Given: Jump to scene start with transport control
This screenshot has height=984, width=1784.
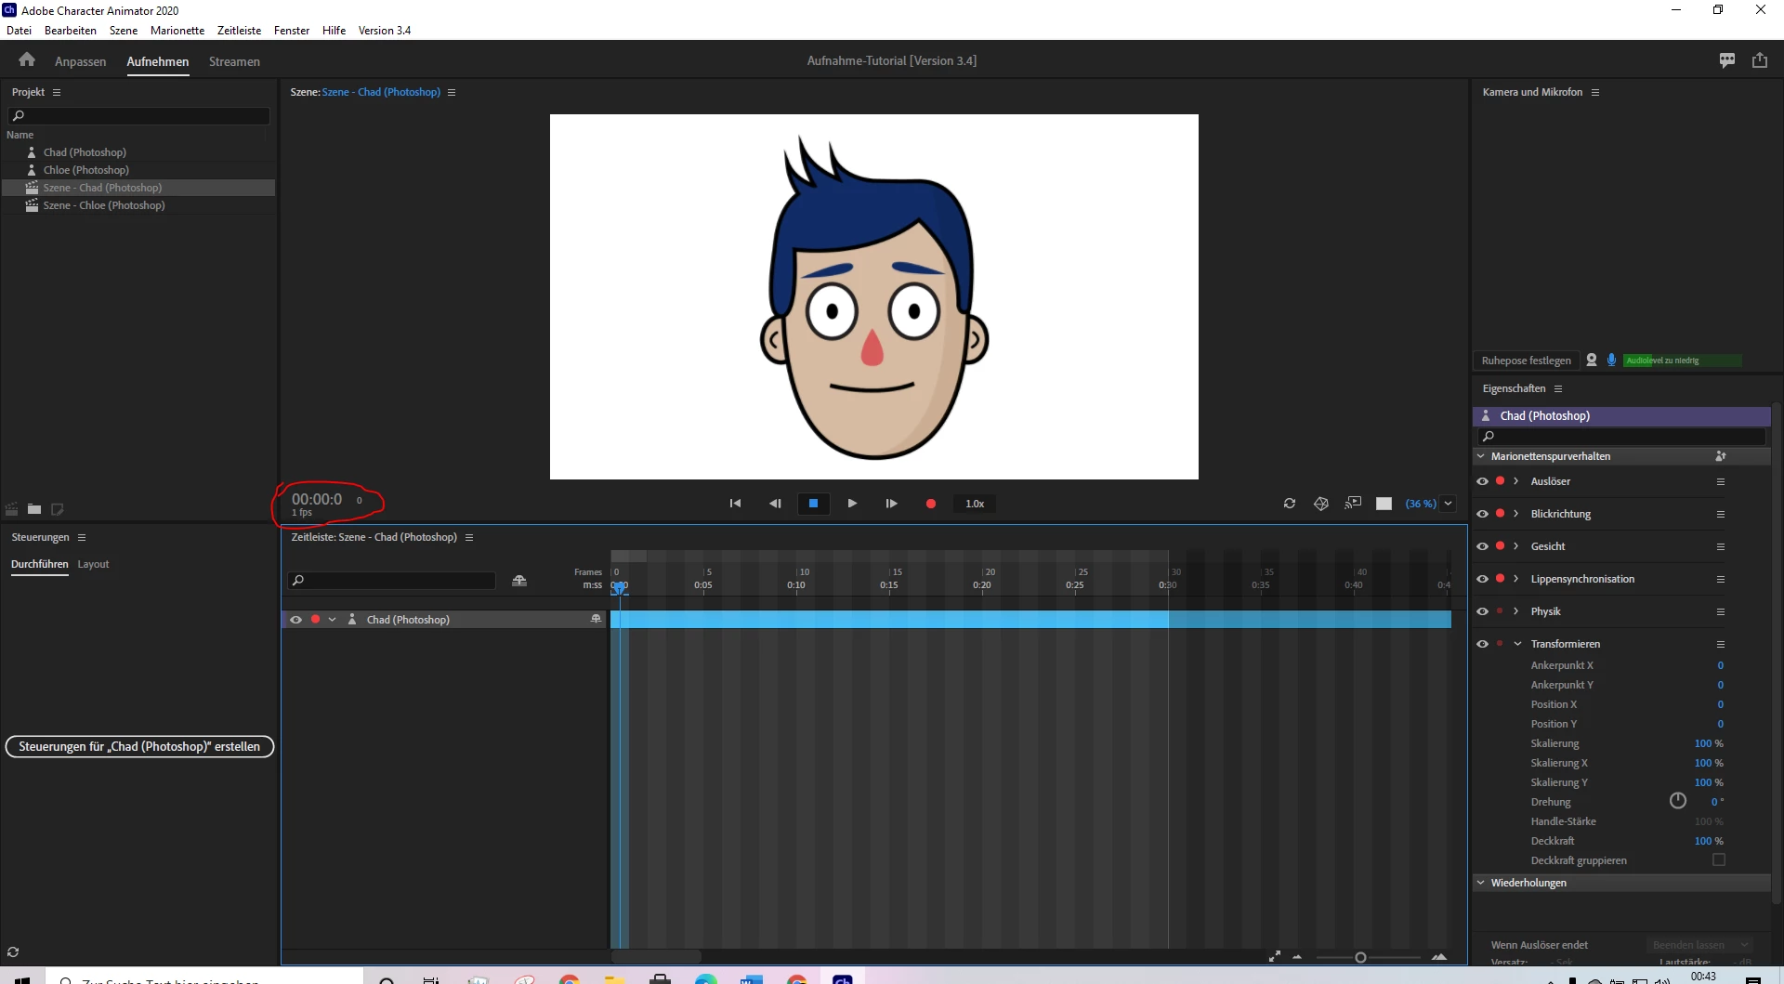Looking at the screenshot, I should coord(735,504).
